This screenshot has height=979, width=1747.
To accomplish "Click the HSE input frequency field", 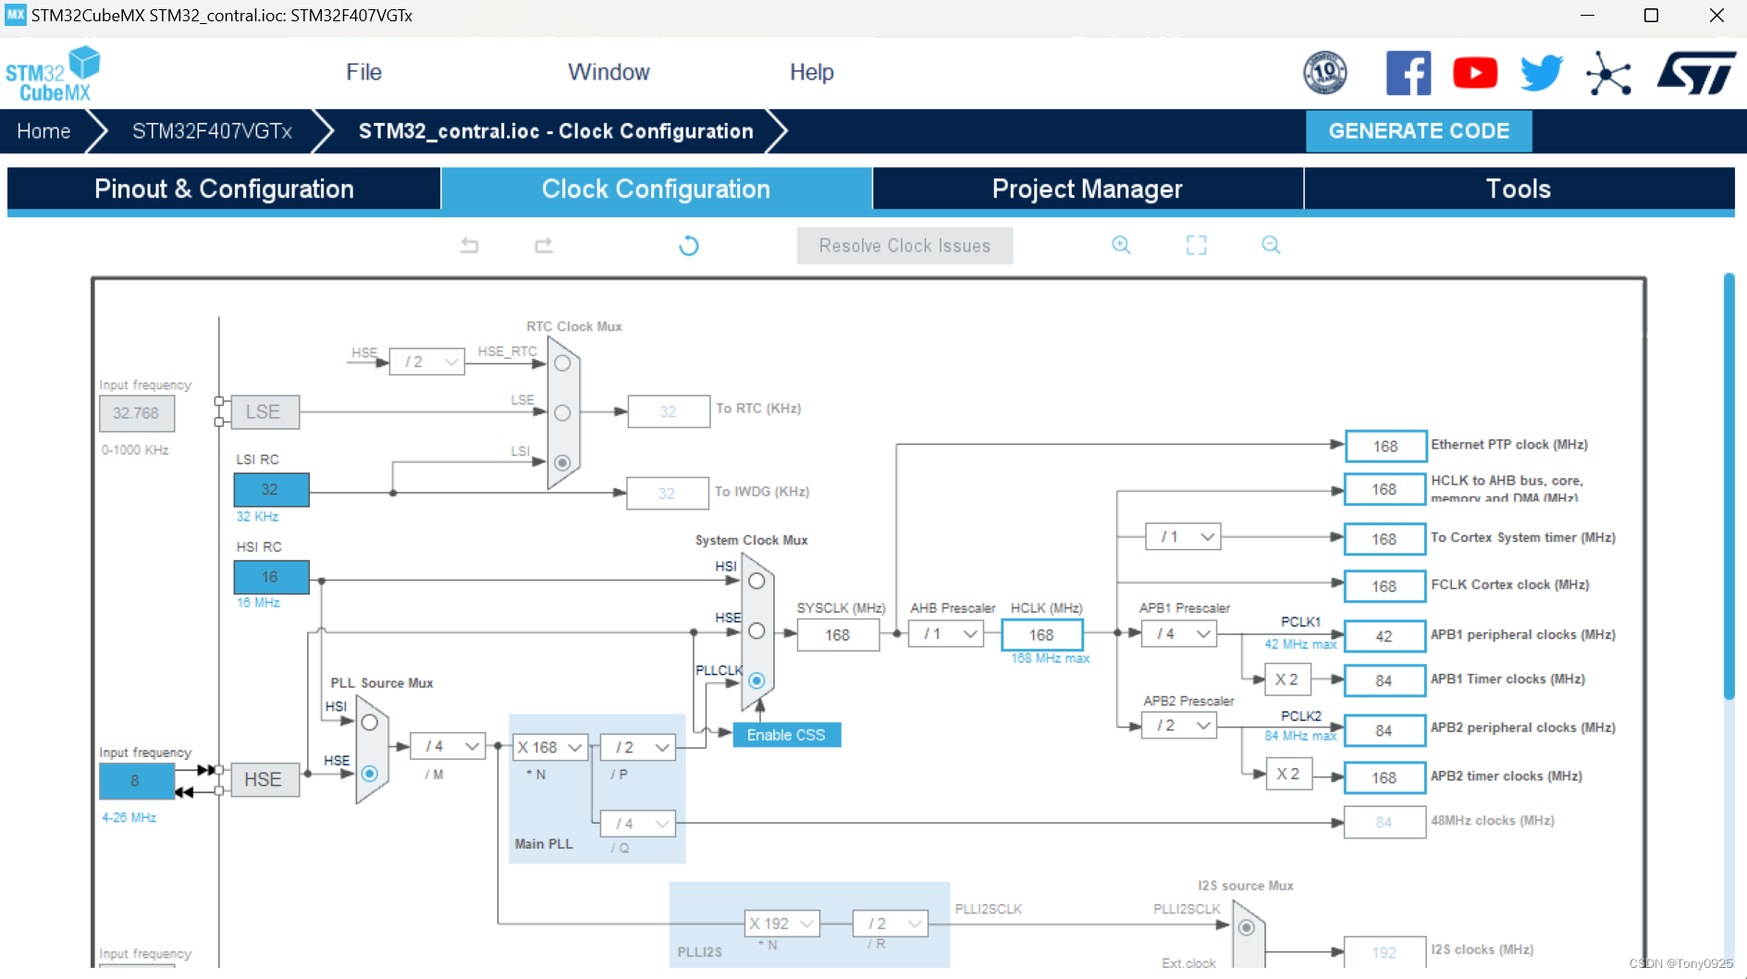I will point(136,781).
